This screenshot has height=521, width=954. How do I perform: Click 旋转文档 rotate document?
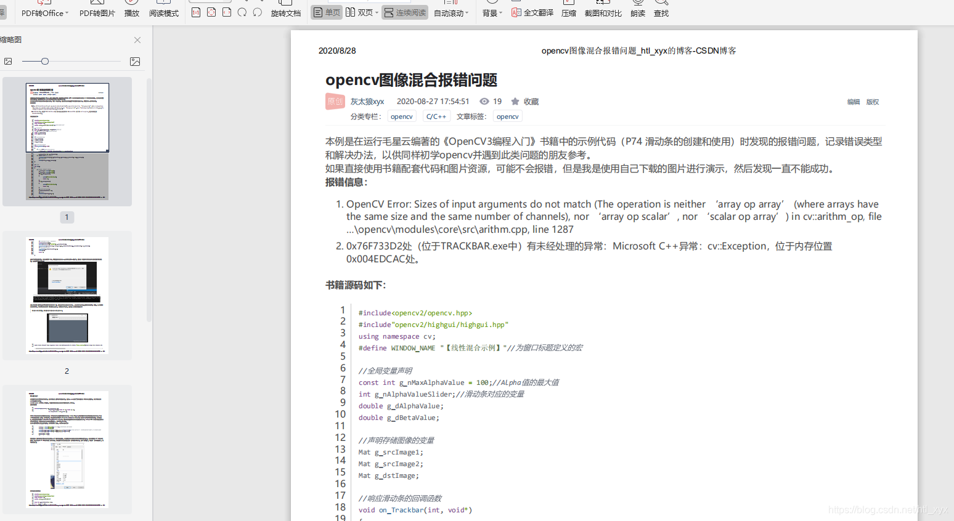(286, 13)
